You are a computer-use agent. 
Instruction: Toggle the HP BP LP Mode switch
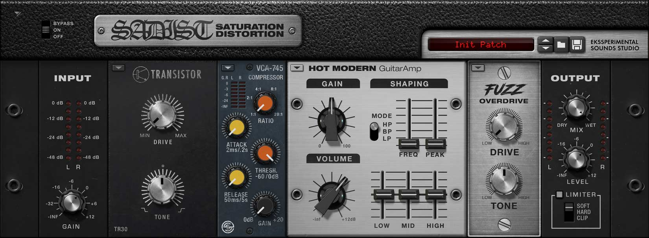coord(374,132)
